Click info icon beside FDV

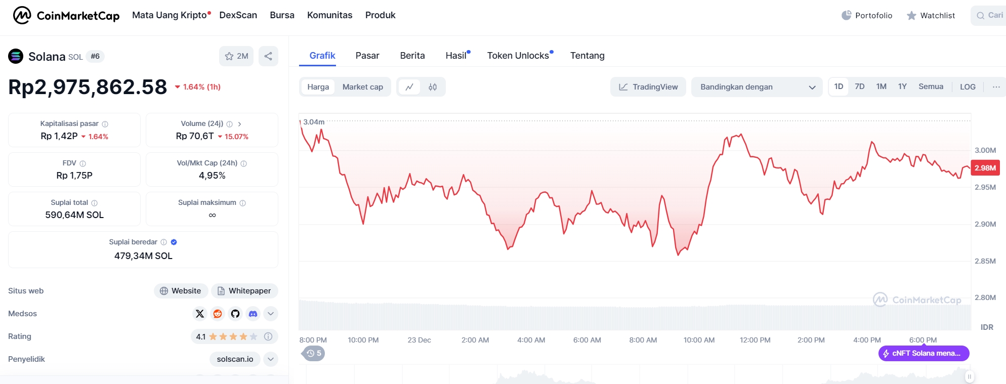click(x=83, y=163)
